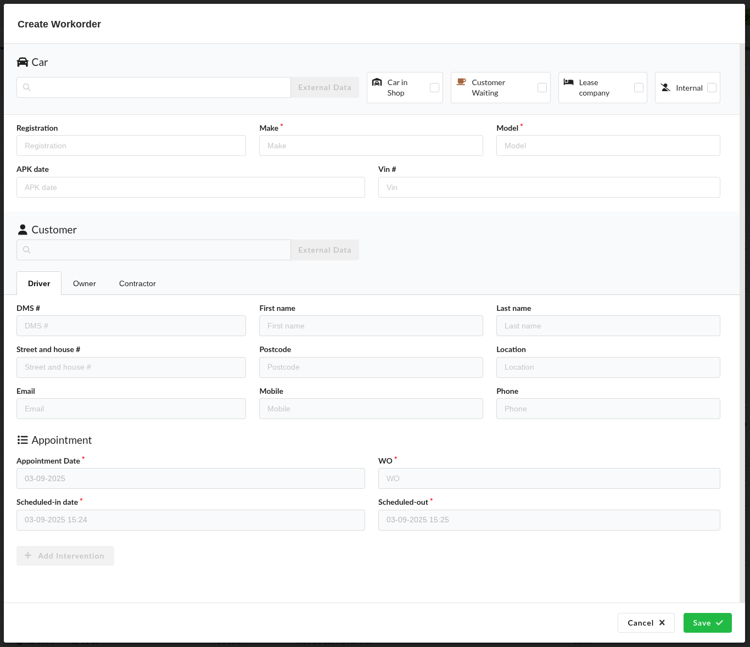Focus the First name field
This screenshot has height=647, width=750.
371,326
